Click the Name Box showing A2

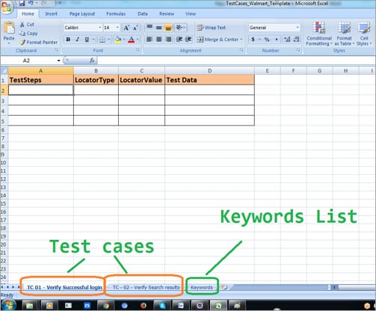tap(31, 61)
